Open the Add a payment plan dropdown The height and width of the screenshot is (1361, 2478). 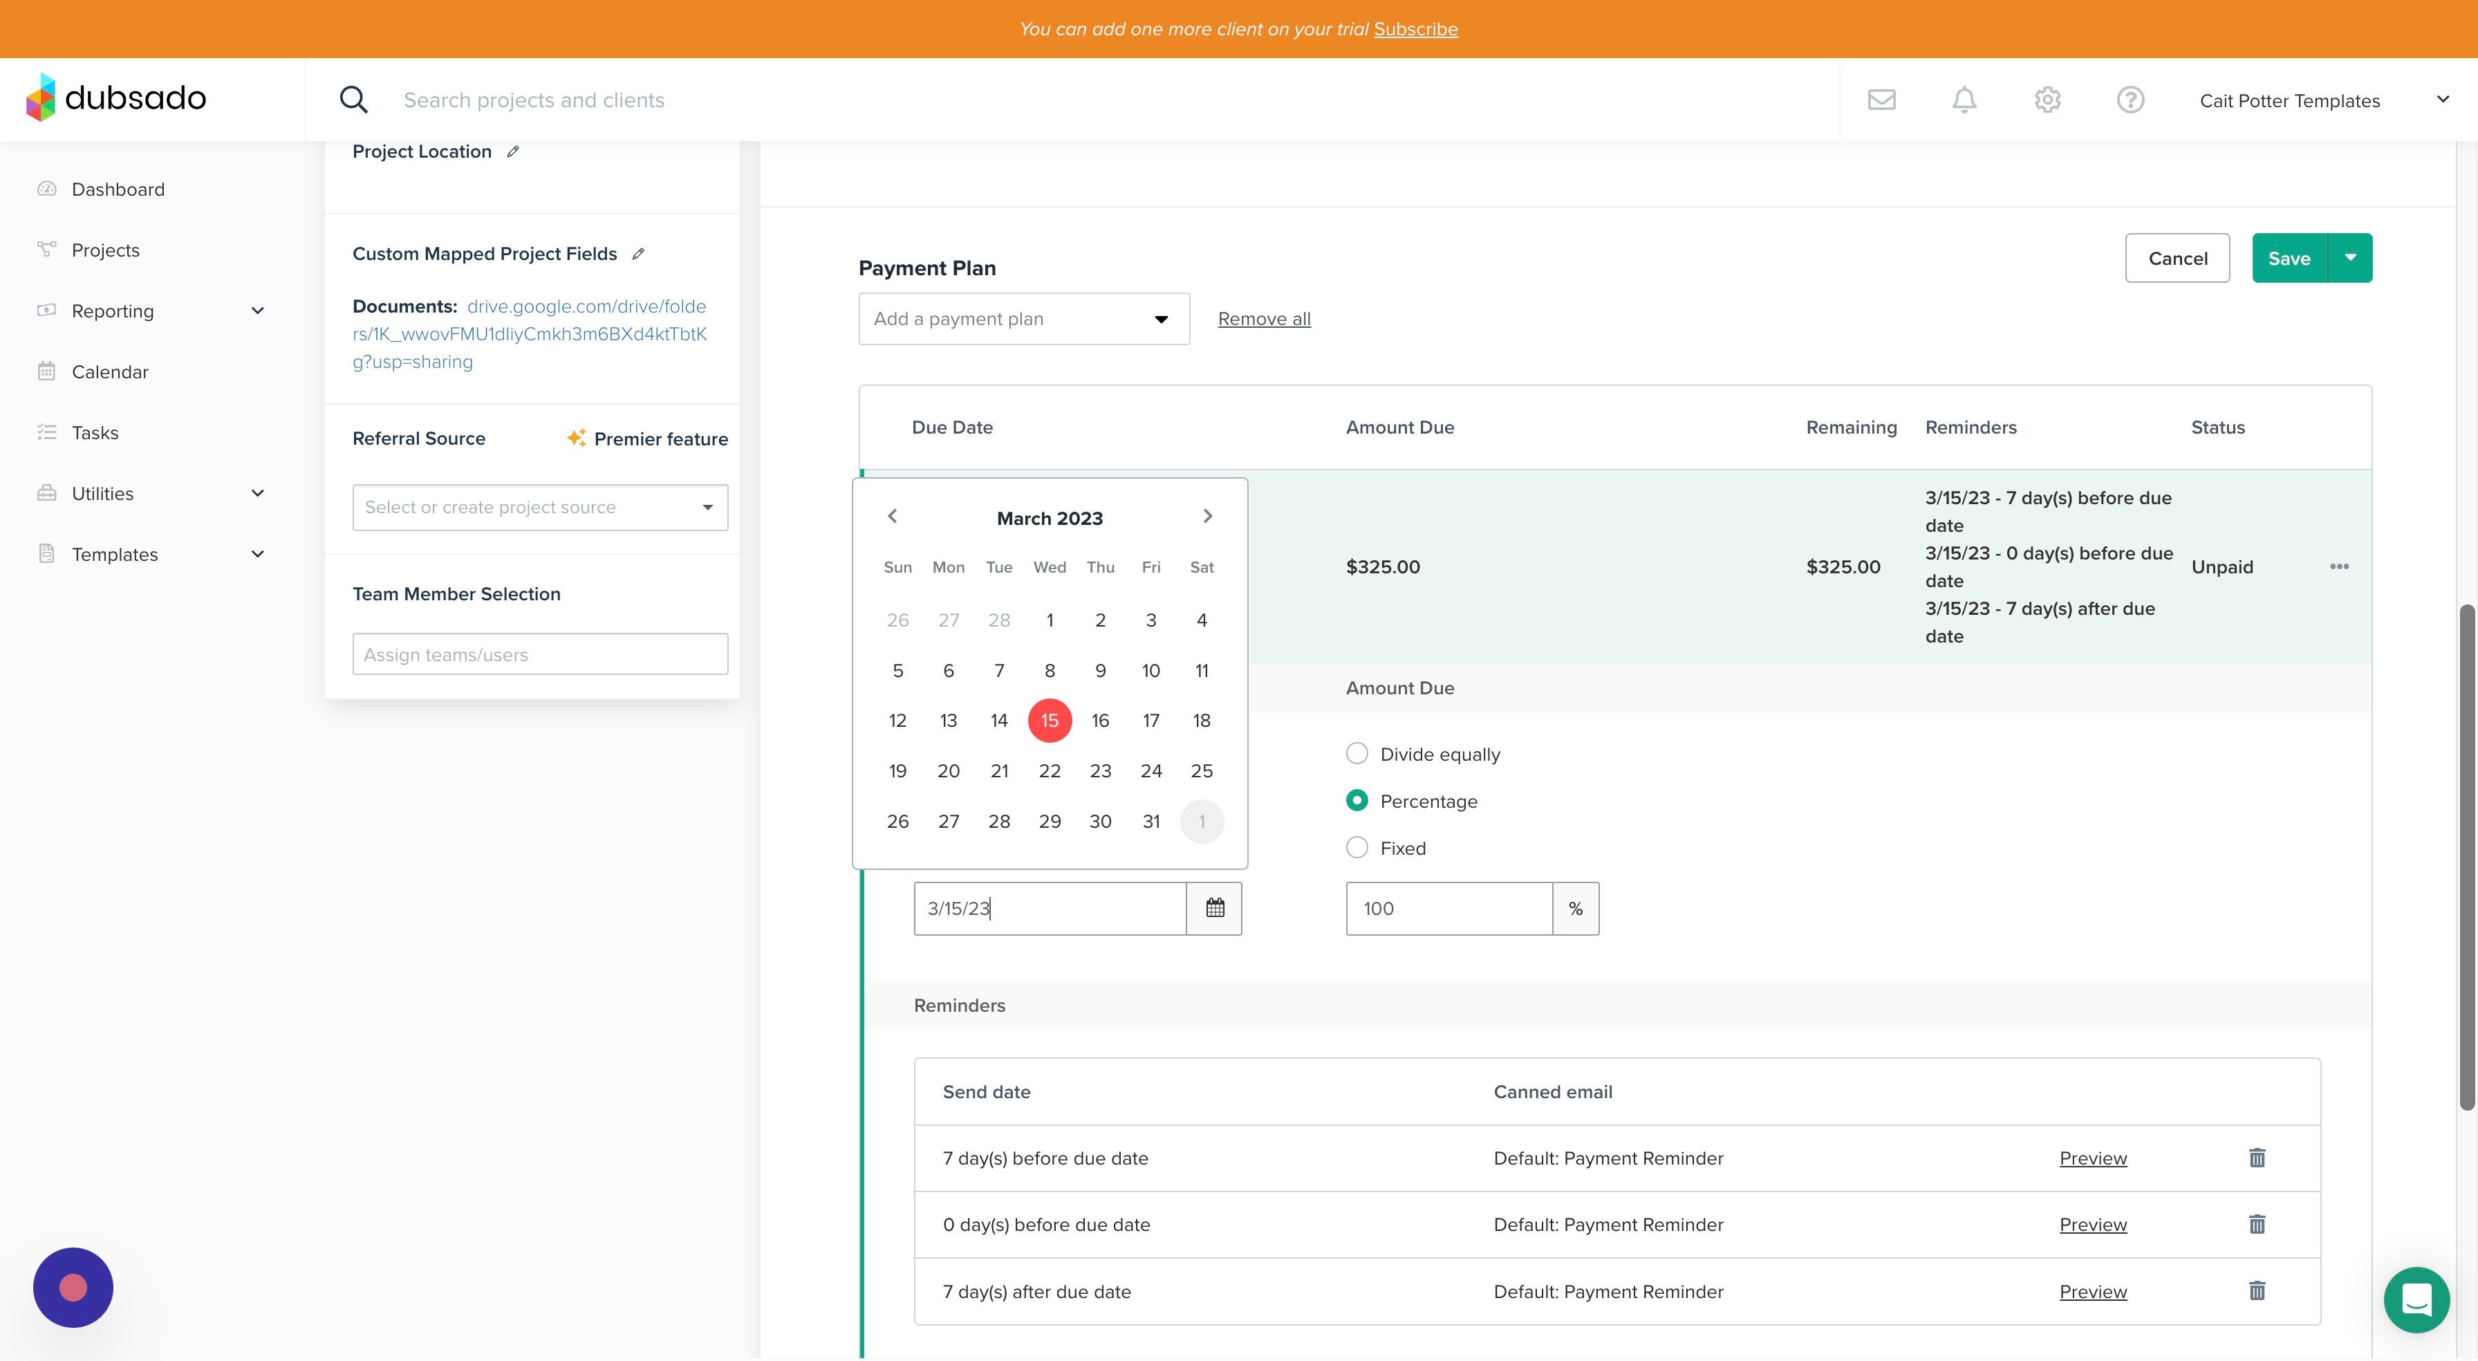click(1023, 319)
